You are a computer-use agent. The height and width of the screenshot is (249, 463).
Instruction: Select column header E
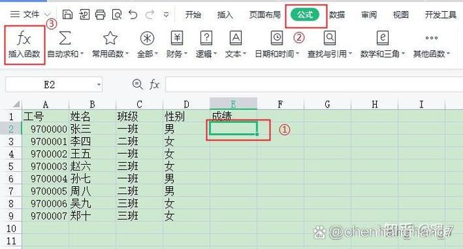(x=234, y=104)
